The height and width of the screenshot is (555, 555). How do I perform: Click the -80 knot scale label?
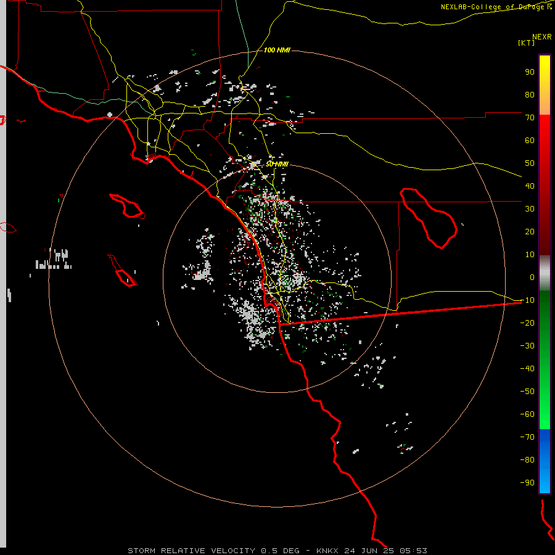(527, 460)
